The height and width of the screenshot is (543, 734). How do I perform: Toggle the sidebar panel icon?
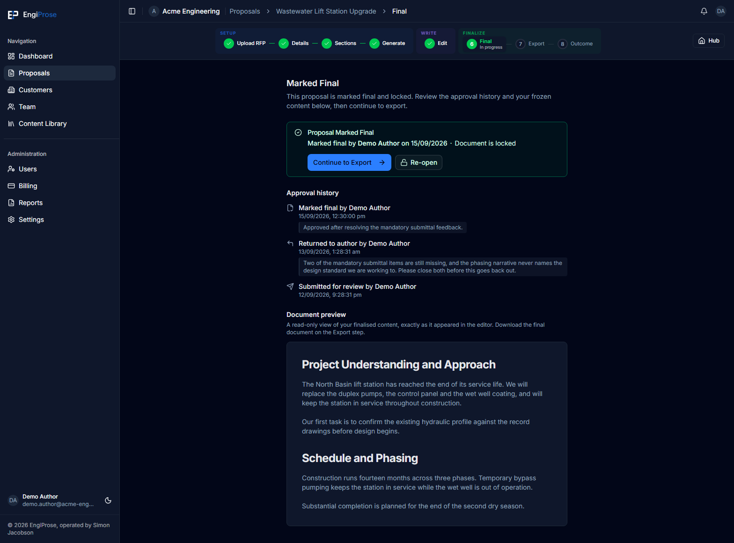tap(132, 11)
